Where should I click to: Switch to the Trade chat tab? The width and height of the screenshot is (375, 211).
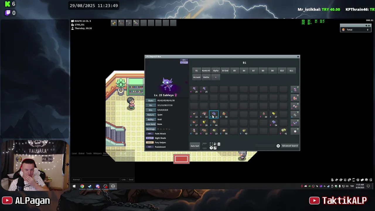pyautogui.click(x=89, y=153)
